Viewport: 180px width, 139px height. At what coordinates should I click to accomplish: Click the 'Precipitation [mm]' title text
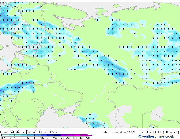click(x=18, y=132)
